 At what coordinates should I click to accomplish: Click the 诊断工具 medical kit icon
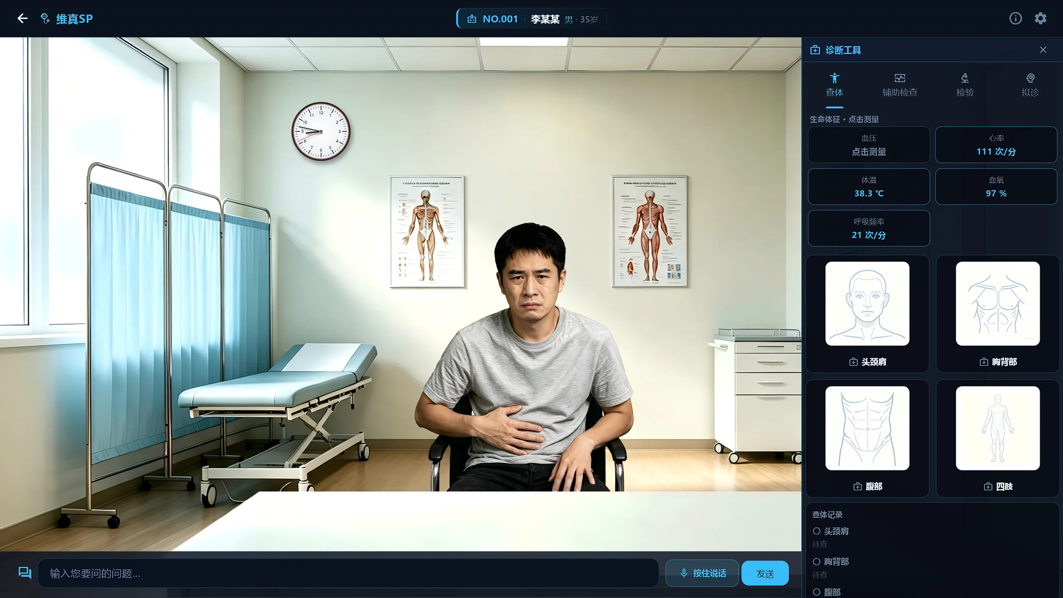tap(815, 50)
